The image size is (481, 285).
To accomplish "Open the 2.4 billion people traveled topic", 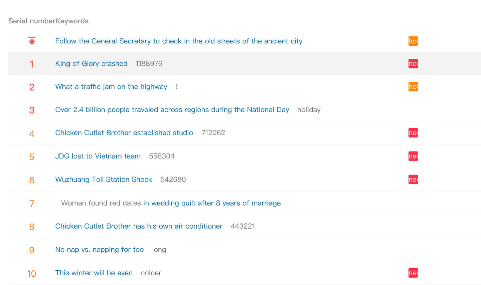I will [x=172, y=110].
